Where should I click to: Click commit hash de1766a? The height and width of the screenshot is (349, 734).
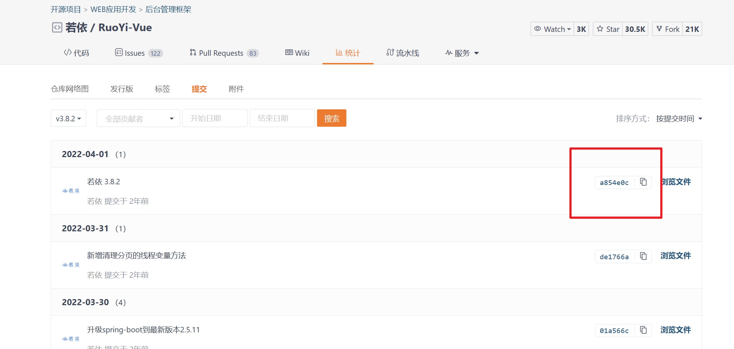tap(614, 257)
